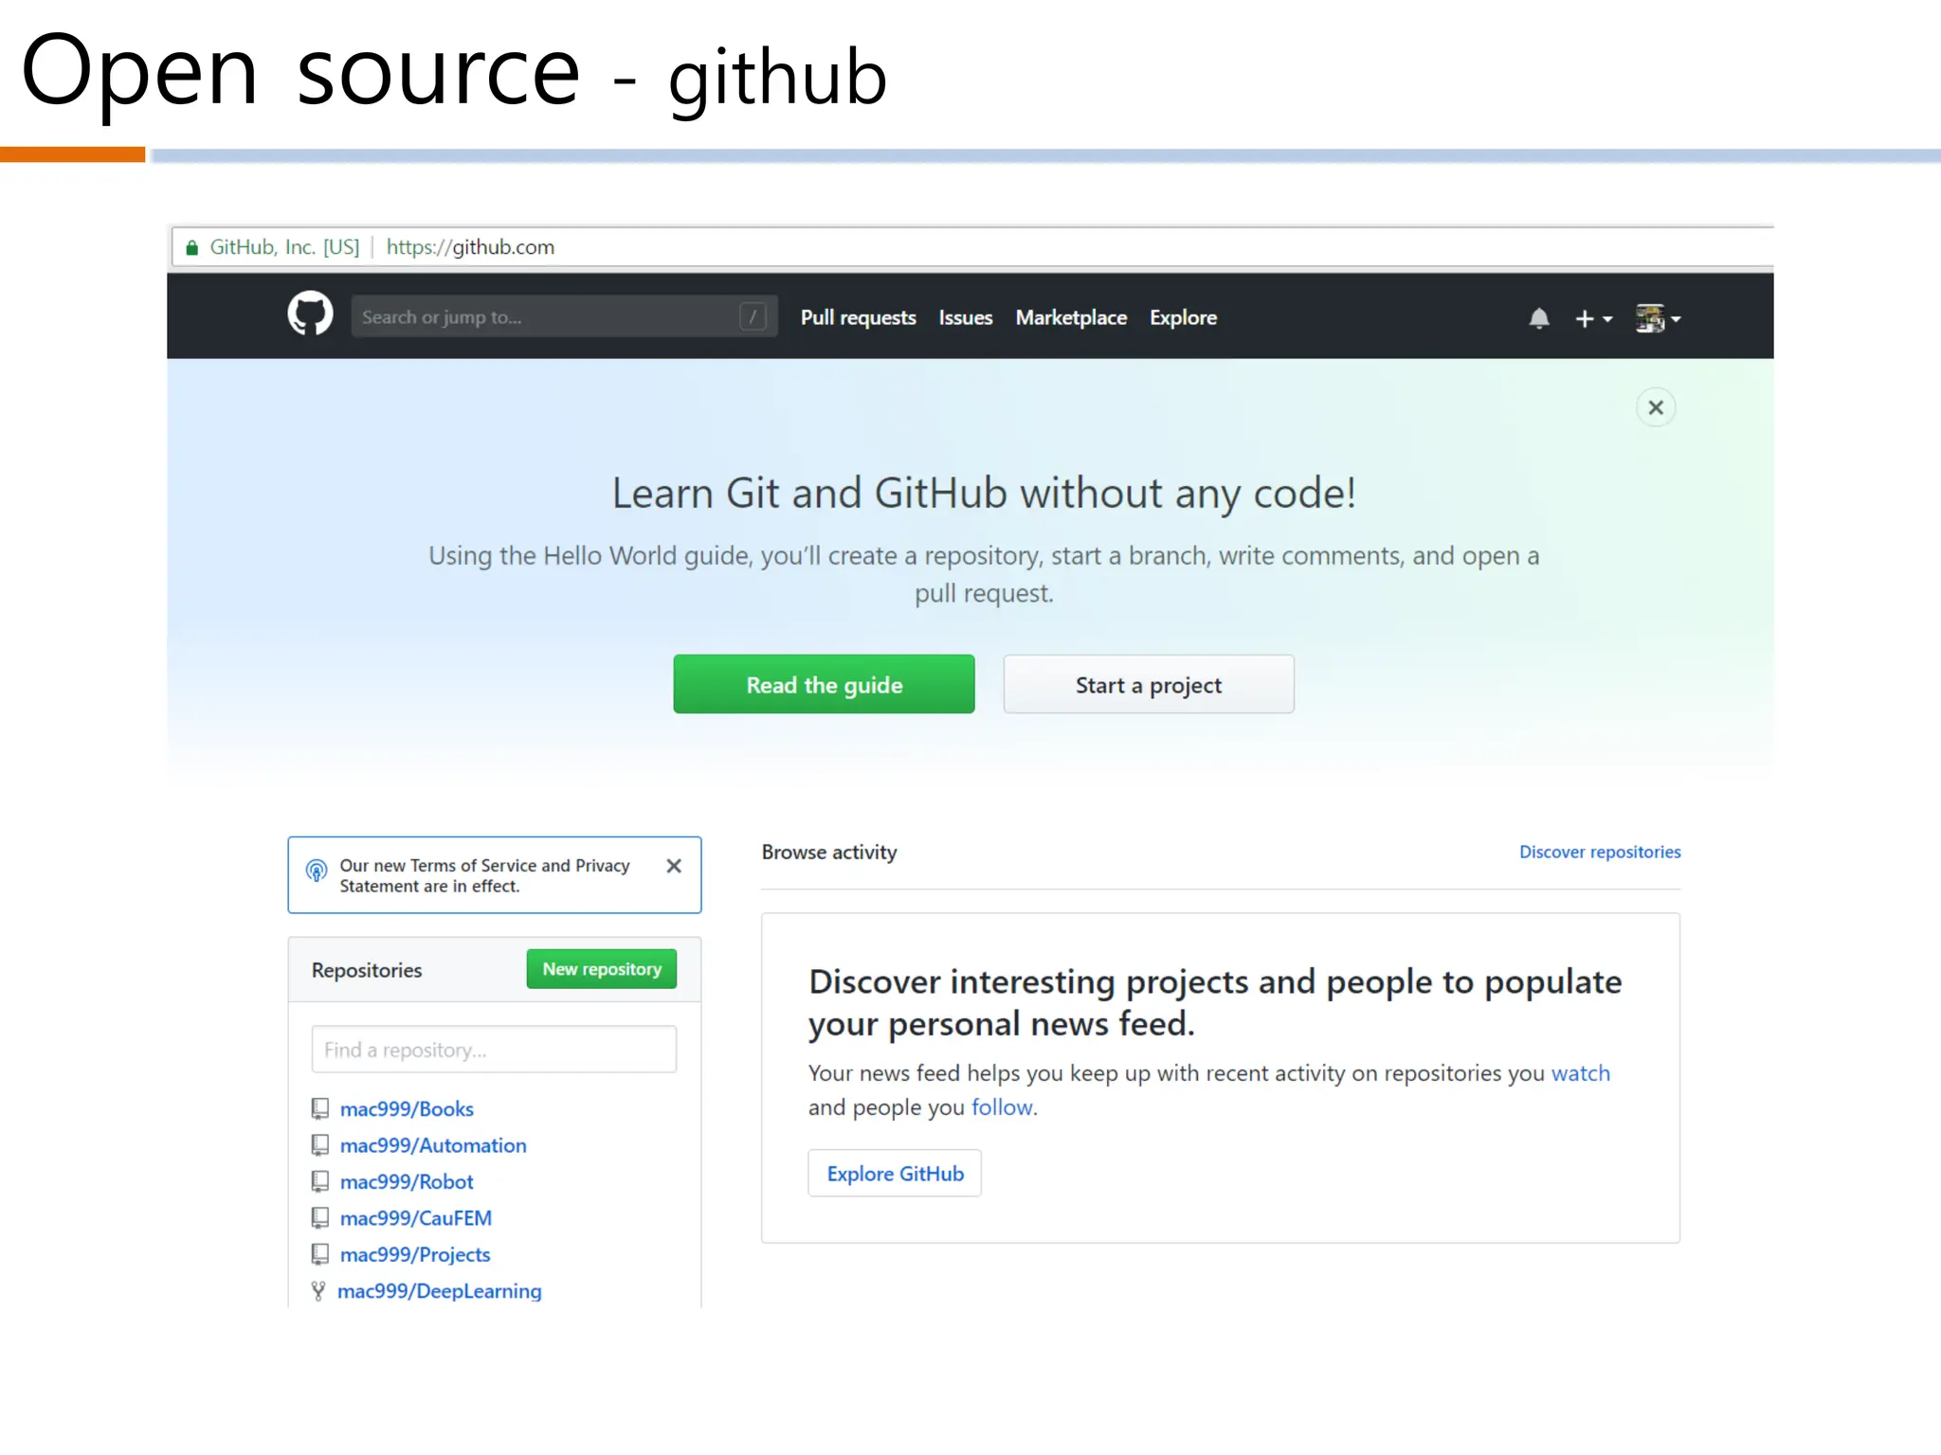
Task: Dismiss the Learn Git banner
Action: coord(1656,407)
